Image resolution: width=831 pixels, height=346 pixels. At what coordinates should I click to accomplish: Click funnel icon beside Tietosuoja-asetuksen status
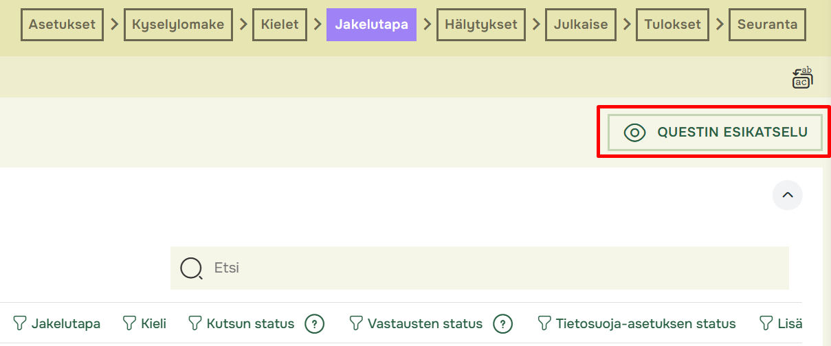click(x=545, y=323)
